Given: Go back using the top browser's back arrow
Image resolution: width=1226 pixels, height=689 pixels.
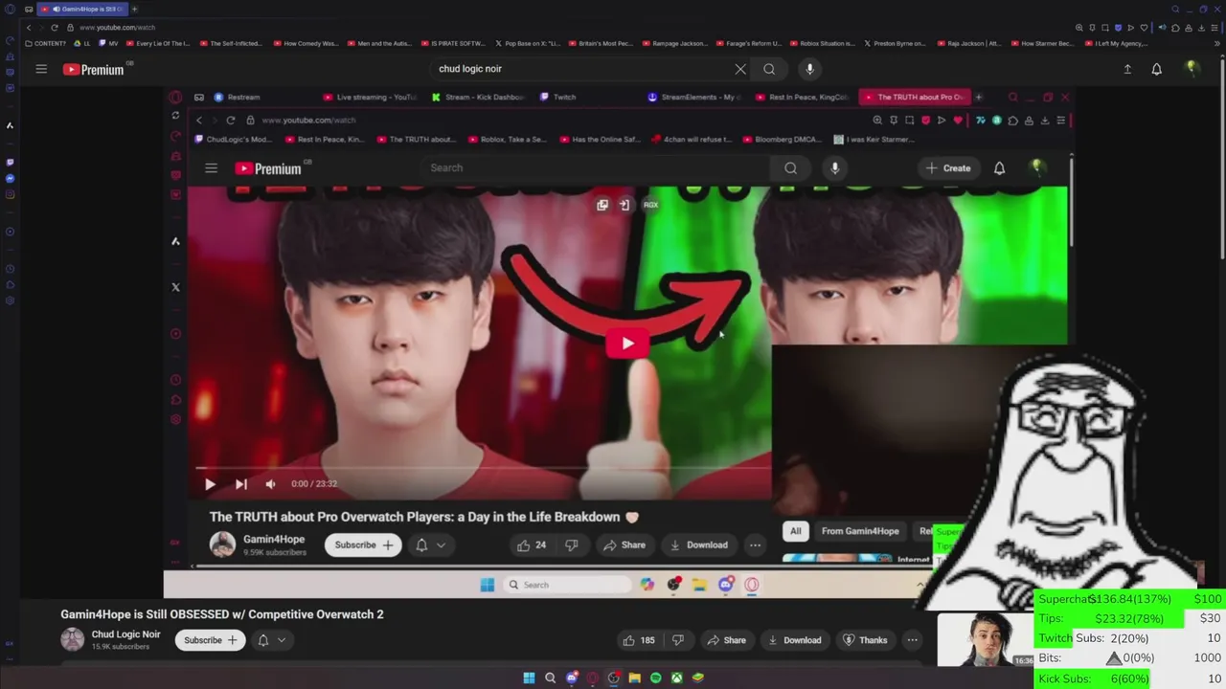Looking at the screenshot, I should (x=29, y=28).
